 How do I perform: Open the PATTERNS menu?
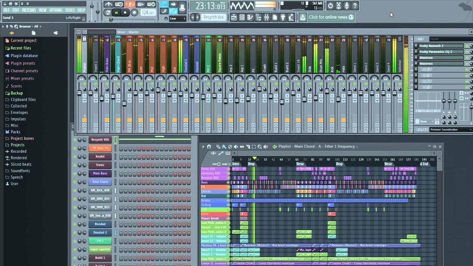[x=29, y=10]
